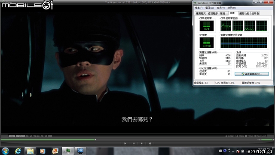Click the second CPU history graph
Screen dimensions: 275x155
point(238,26)
